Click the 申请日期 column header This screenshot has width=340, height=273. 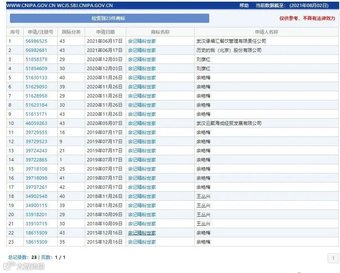click(105, 32)
